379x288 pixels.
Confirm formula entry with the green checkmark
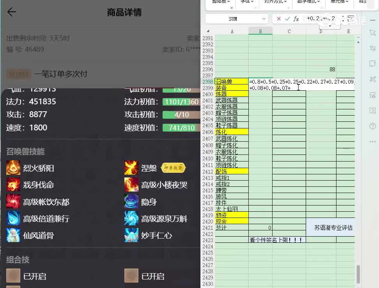click(x=287, y=19)
